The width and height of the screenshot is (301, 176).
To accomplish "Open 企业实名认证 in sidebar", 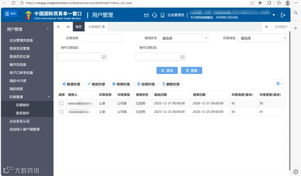I will [x=20, y=121].
